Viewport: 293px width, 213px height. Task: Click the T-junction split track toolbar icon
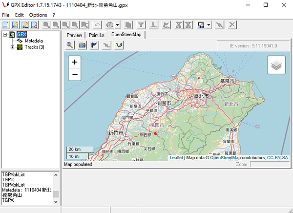(154, 25)
